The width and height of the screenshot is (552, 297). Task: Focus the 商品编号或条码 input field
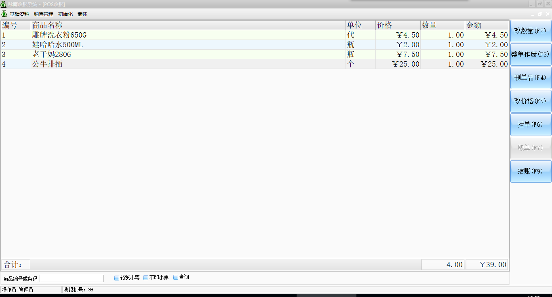72,278
